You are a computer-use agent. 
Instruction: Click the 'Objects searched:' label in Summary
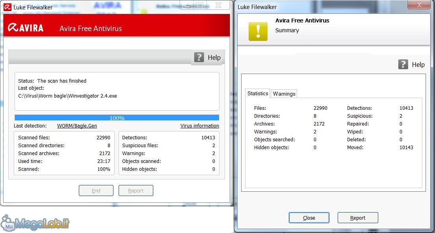click(x=274, y=140)
